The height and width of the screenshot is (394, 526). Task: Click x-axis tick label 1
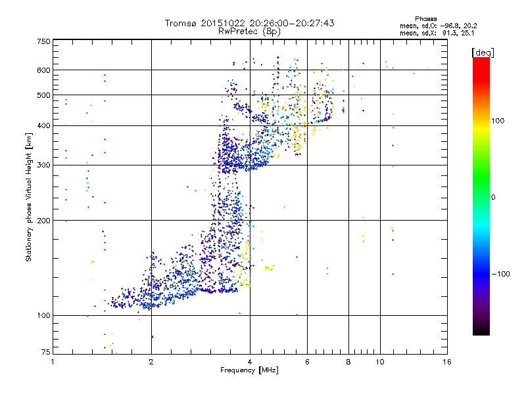[x=53, y=362]
